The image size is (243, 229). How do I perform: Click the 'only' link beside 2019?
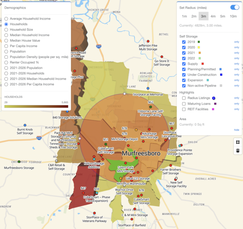[236, 42]
